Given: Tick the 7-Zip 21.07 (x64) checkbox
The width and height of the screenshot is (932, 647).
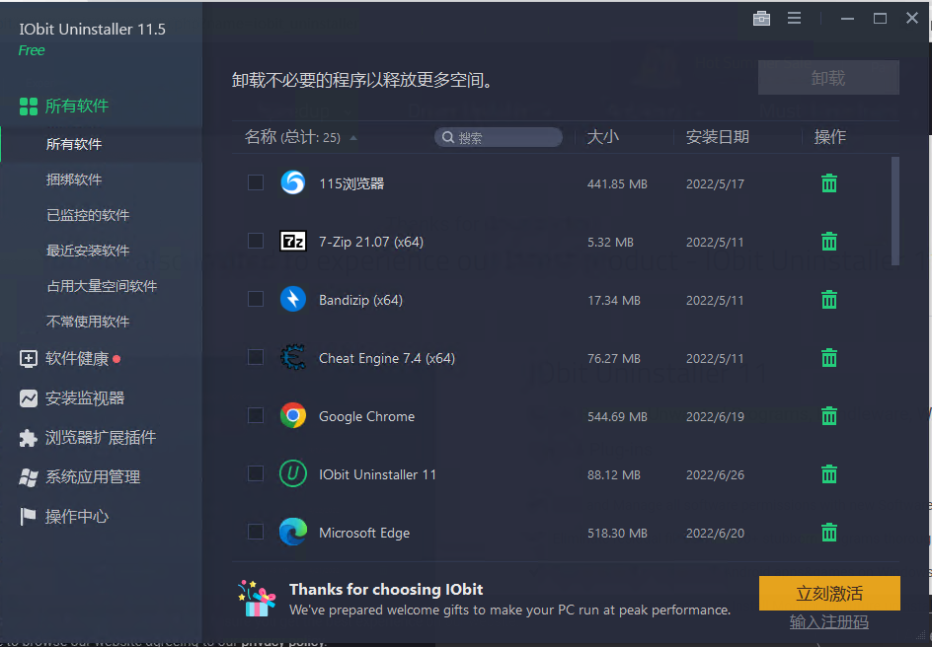Looking at the screenshot, I should 256,241.
